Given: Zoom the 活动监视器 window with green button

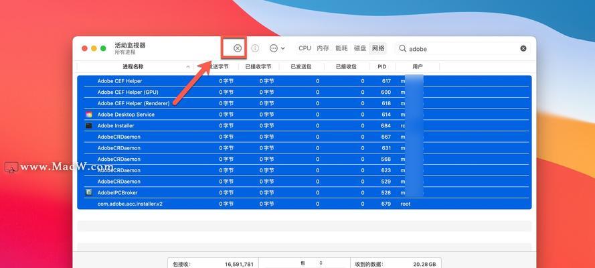Looking at the screenshot, I should point(103,48).
